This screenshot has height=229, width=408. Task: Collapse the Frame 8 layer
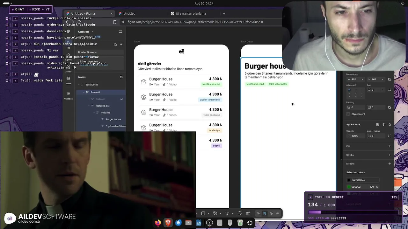pos(84,92)
